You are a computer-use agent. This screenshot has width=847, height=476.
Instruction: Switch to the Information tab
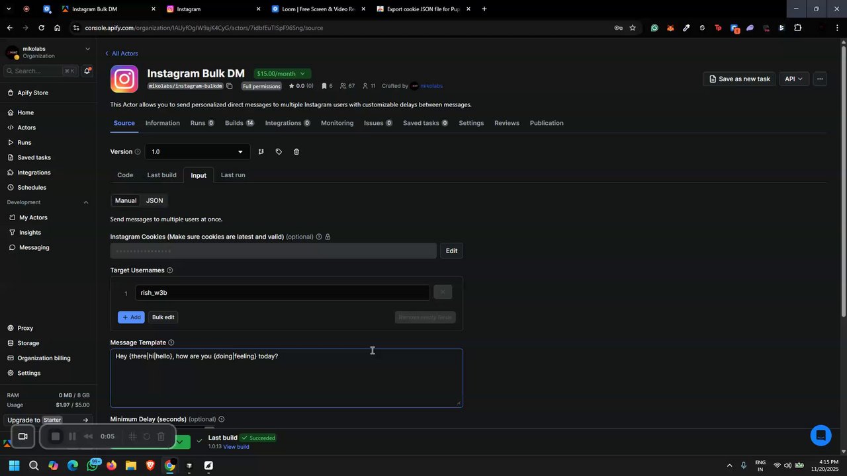click(162, 123)
